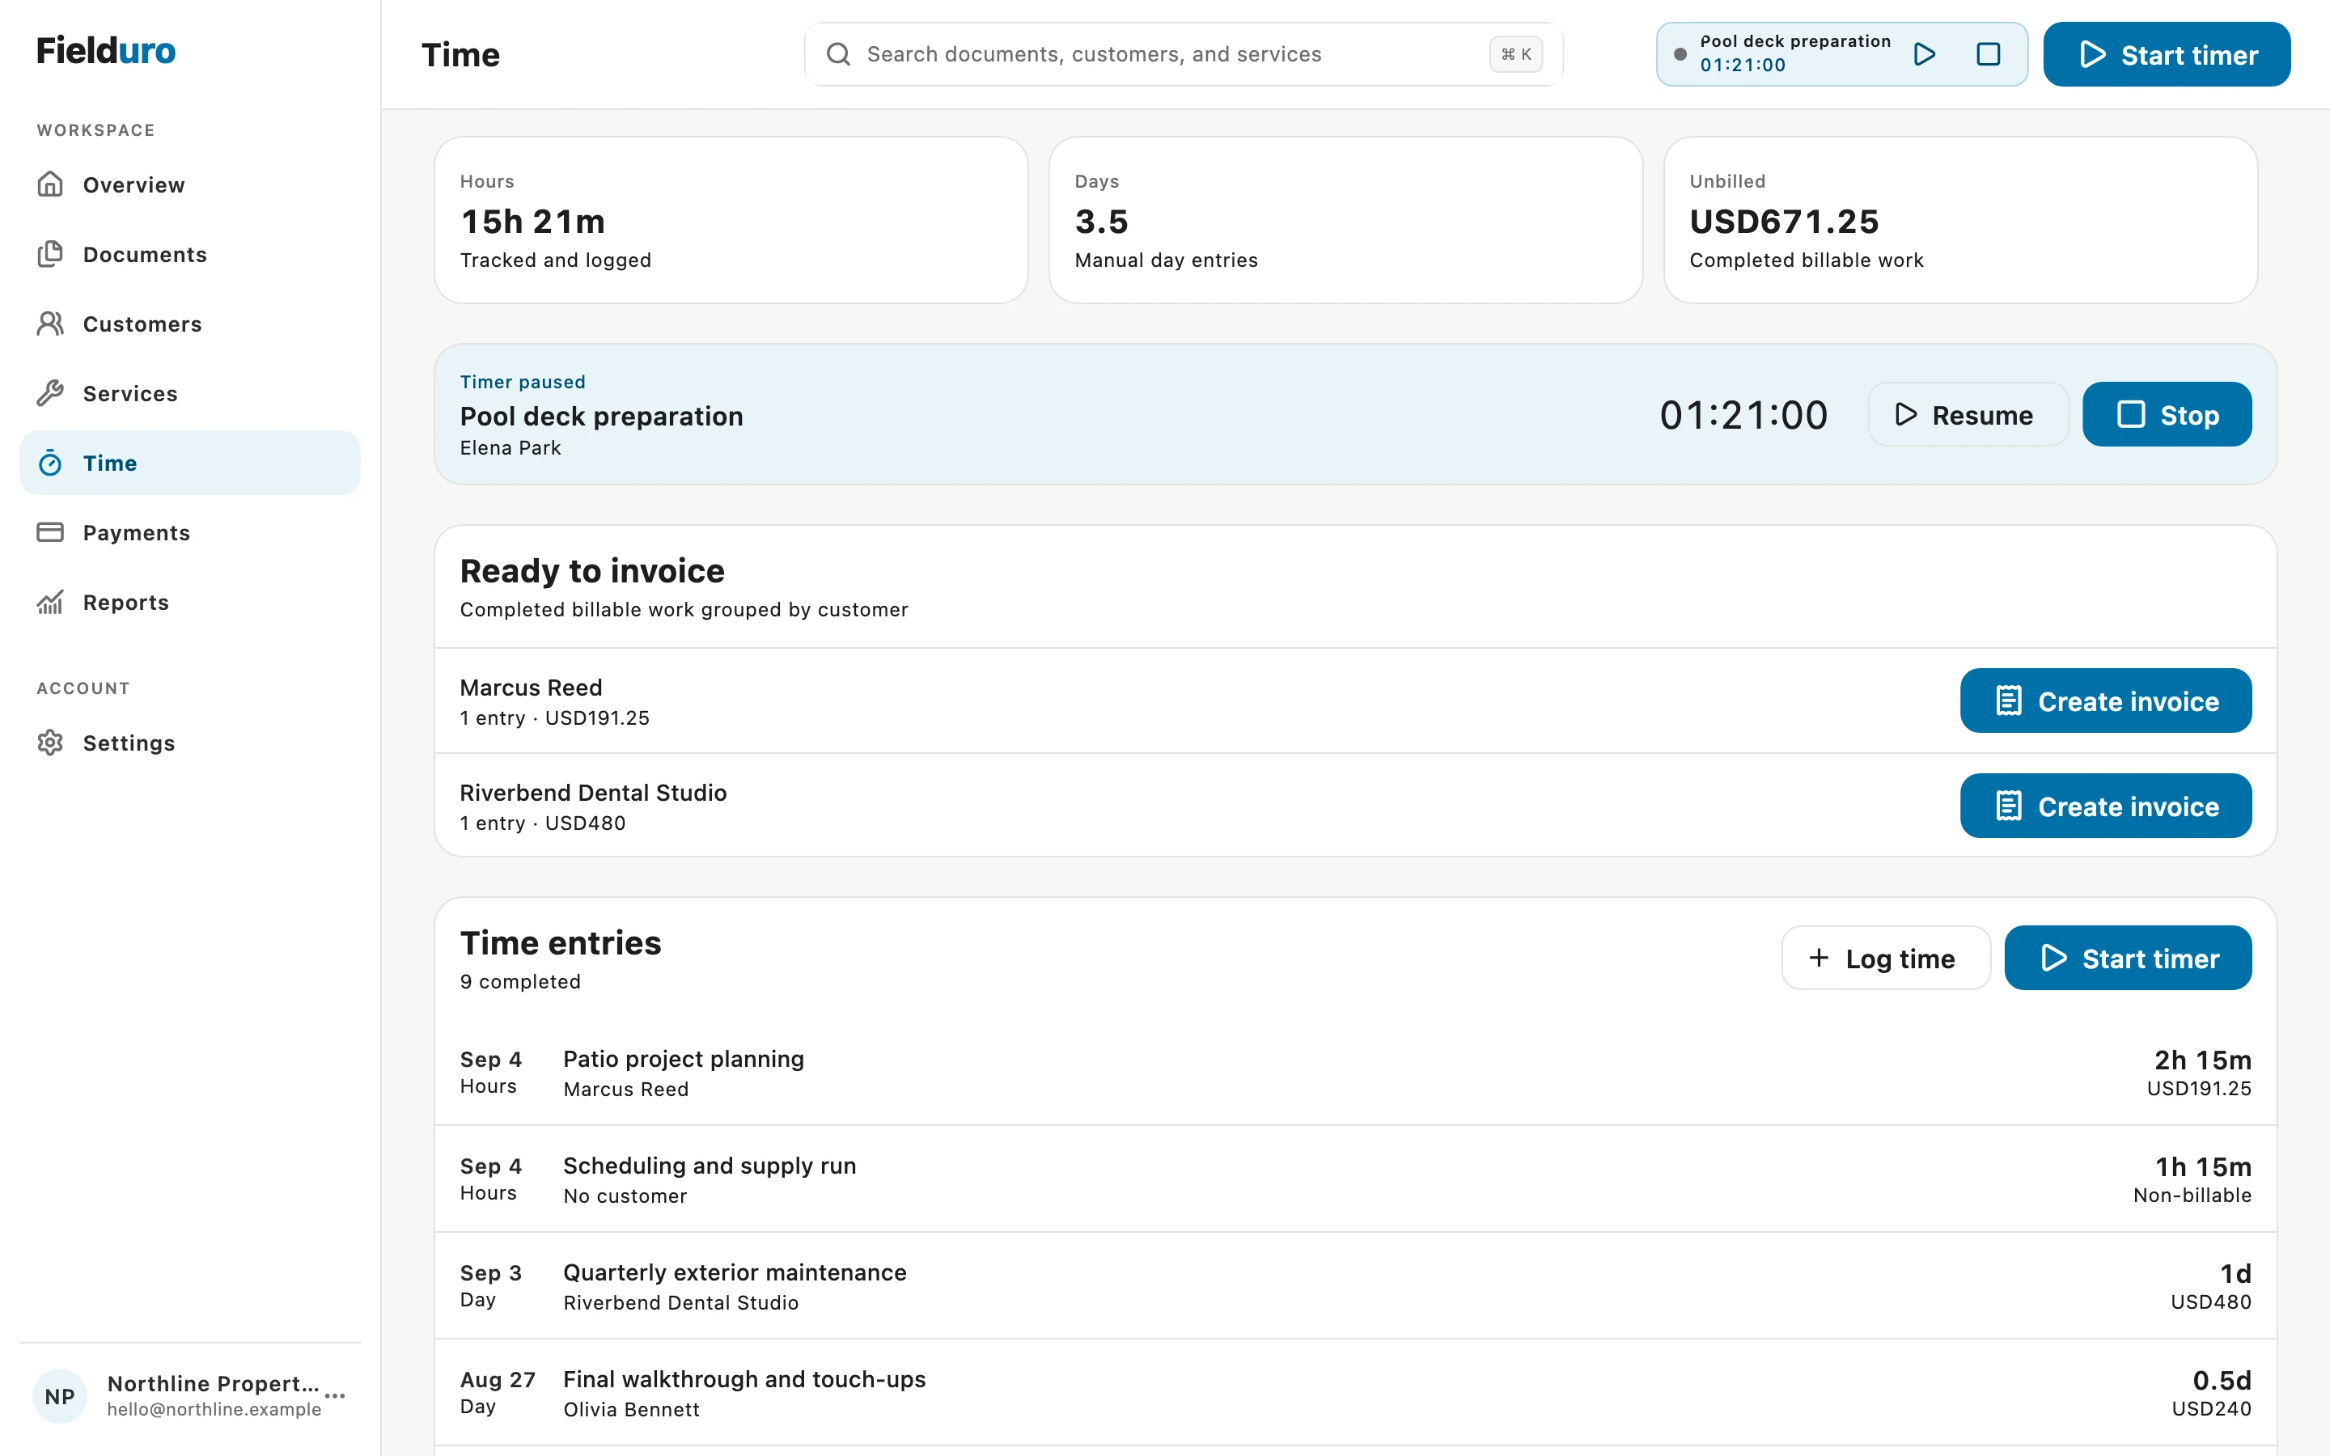Viewport: 2330px width, 1456px height.
Task: Click the NP account avatar
Action: click(x=60, y=1396)
